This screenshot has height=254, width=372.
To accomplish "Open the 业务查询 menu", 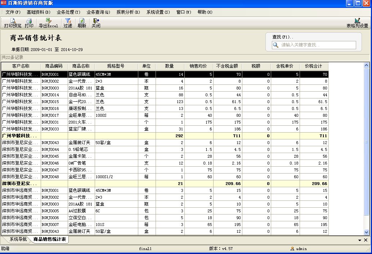I will coord(98,12).
